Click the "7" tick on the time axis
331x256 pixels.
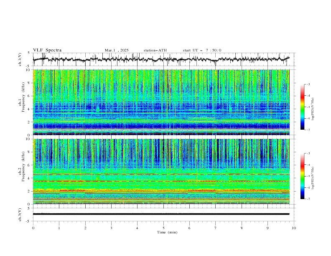click(216, 228)
